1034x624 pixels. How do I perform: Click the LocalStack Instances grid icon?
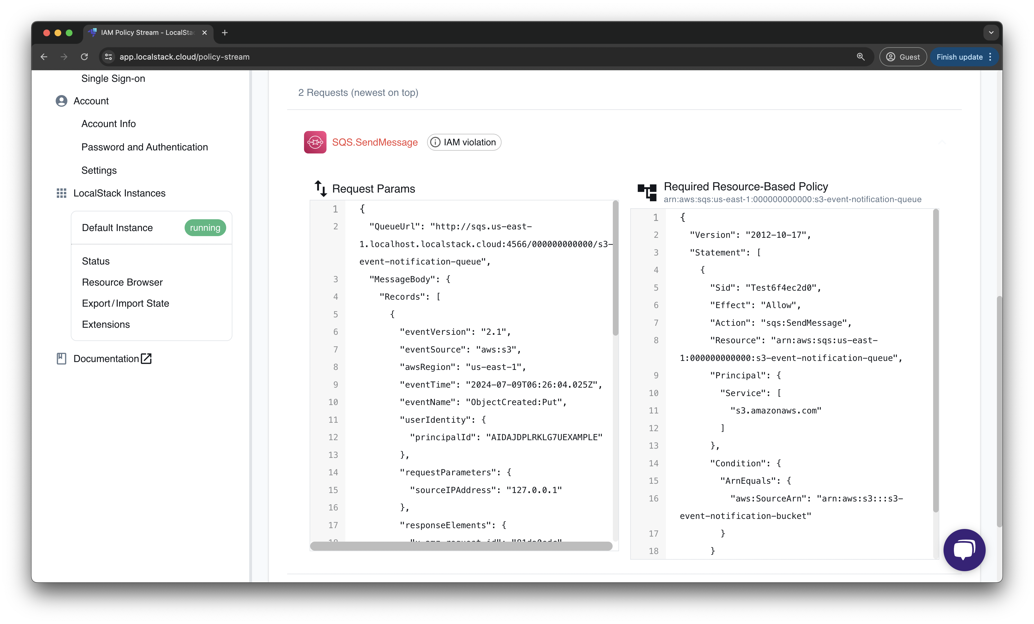click(61, 193)
